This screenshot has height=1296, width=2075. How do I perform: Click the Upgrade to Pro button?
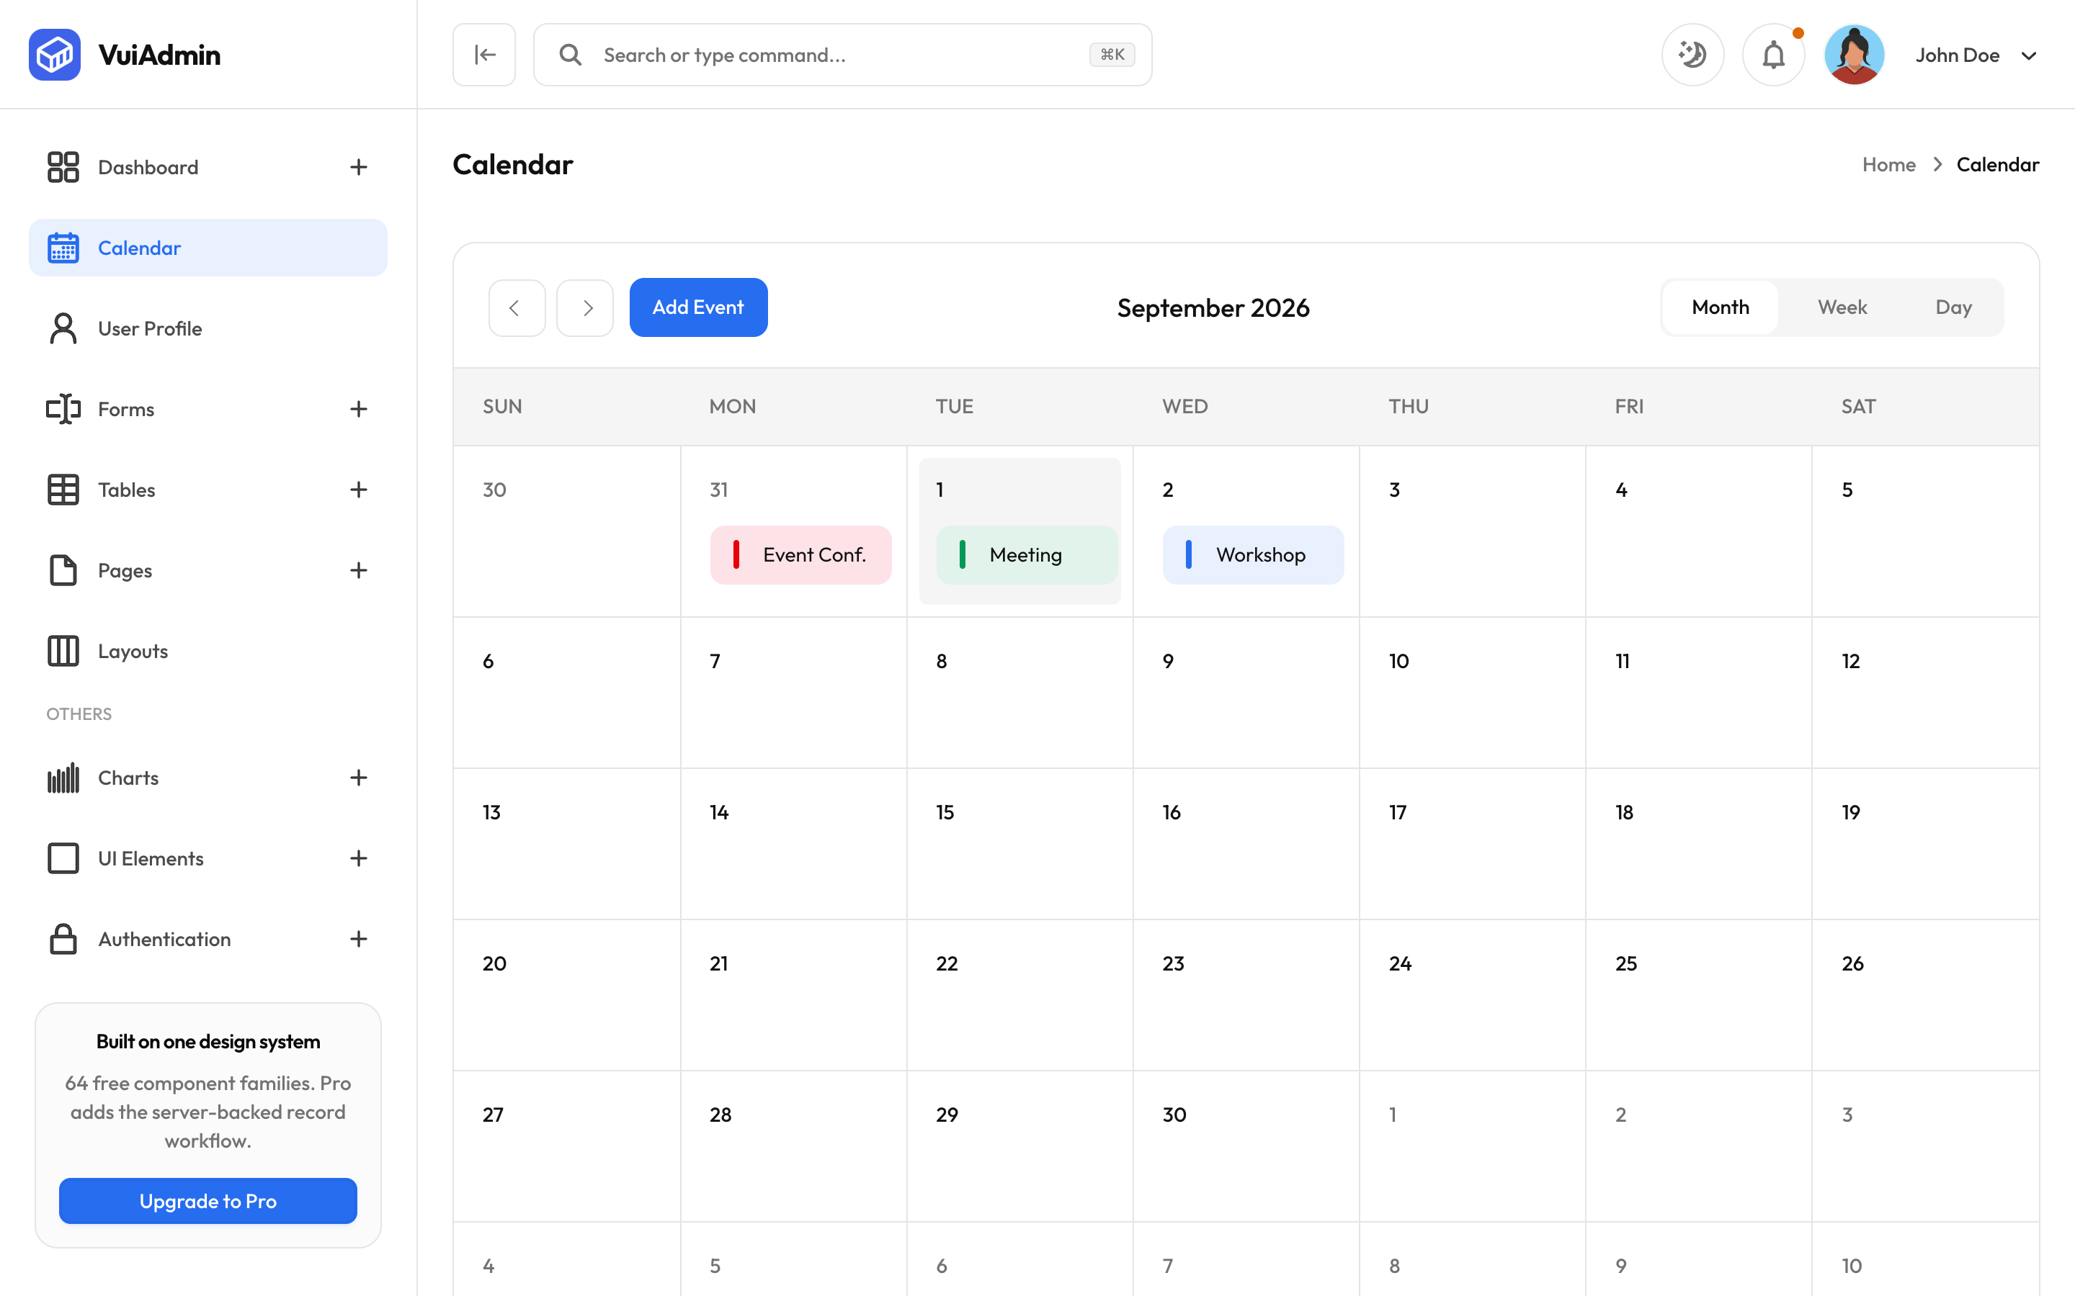coord(207,1201)
